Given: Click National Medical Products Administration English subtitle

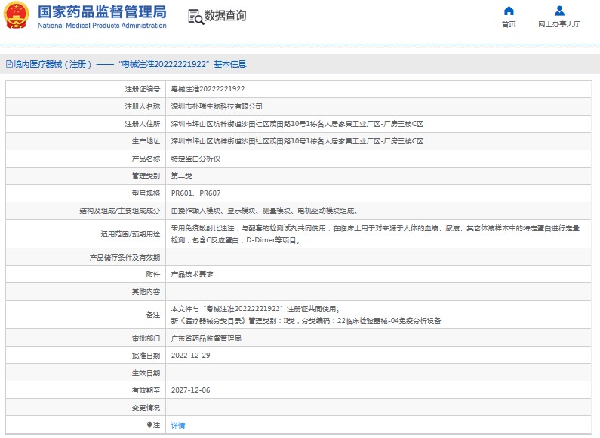Looking at the screenshot, I should pyautogui.click(x=102, y=26).
